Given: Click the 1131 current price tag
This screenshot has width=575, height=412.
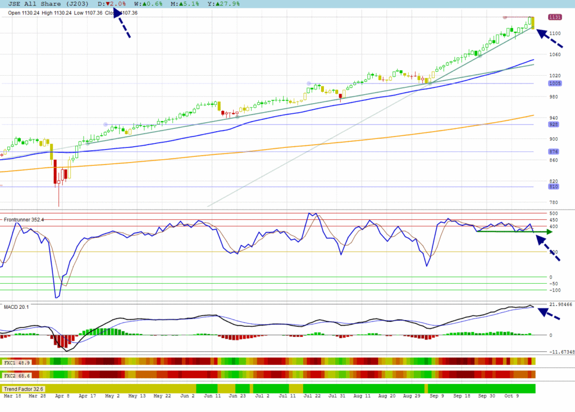Looking at the screenshot, I should pyautogui.click(x=555, y=17).
